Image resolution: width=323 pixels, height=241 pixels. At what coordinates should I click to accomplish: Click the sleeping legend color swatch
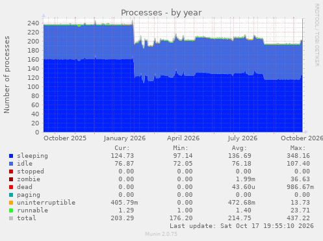tap(11, 156)
